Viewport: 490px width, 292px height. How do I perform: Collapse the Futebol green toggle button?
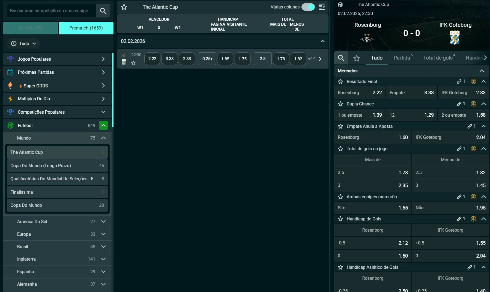[x=103, y=125]
